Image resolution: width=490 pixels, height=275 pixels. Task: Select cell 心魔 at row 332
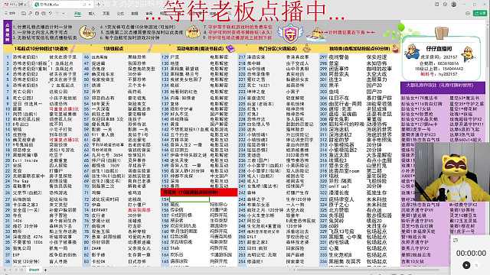coord(334,248)
